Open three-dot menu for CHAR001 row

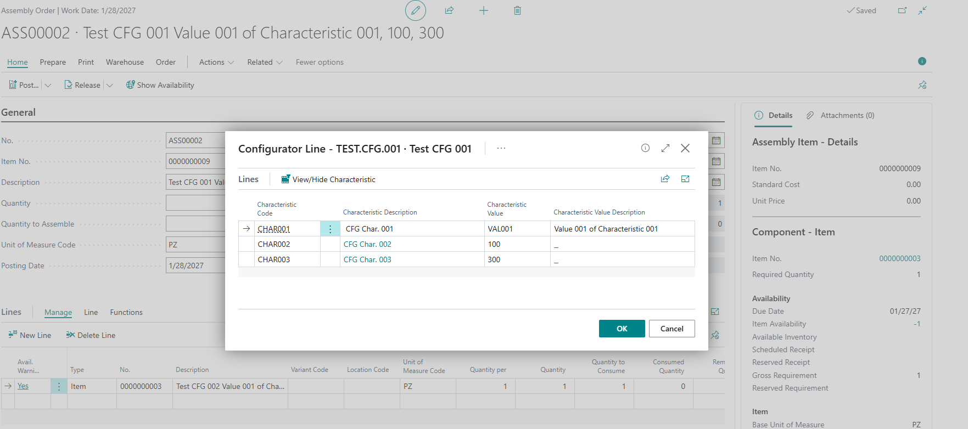pyautogui.click(x=330, y=229)
